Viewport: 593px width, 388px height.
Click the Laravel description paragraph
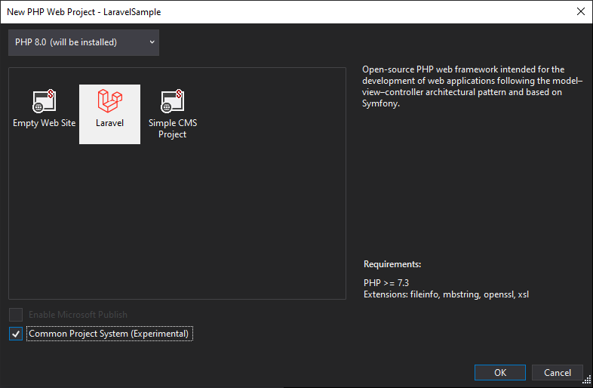point(472,86)
